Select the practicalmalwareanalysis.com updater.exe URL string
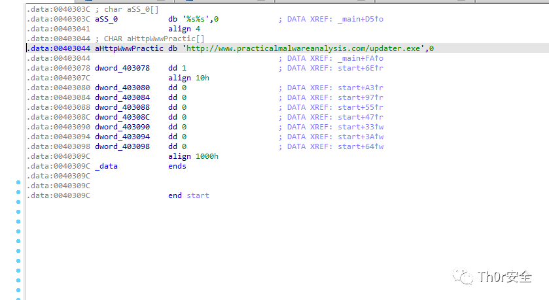 303,48
